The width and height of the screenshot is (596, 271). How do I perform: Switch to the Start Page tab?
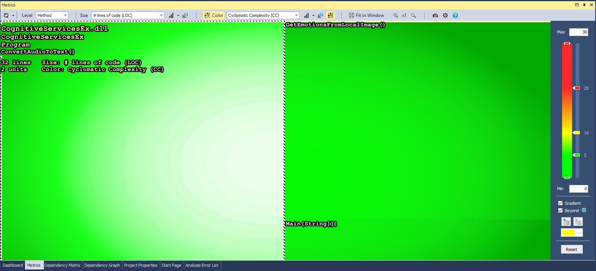(171, 265)
